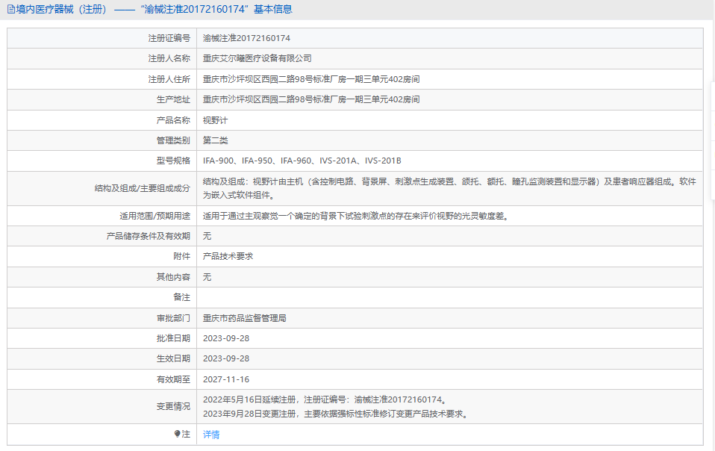This screenshot has width=715, height=451.
Task: Click the empty 备注 remarks cell
Action: (x=448, y=297)
